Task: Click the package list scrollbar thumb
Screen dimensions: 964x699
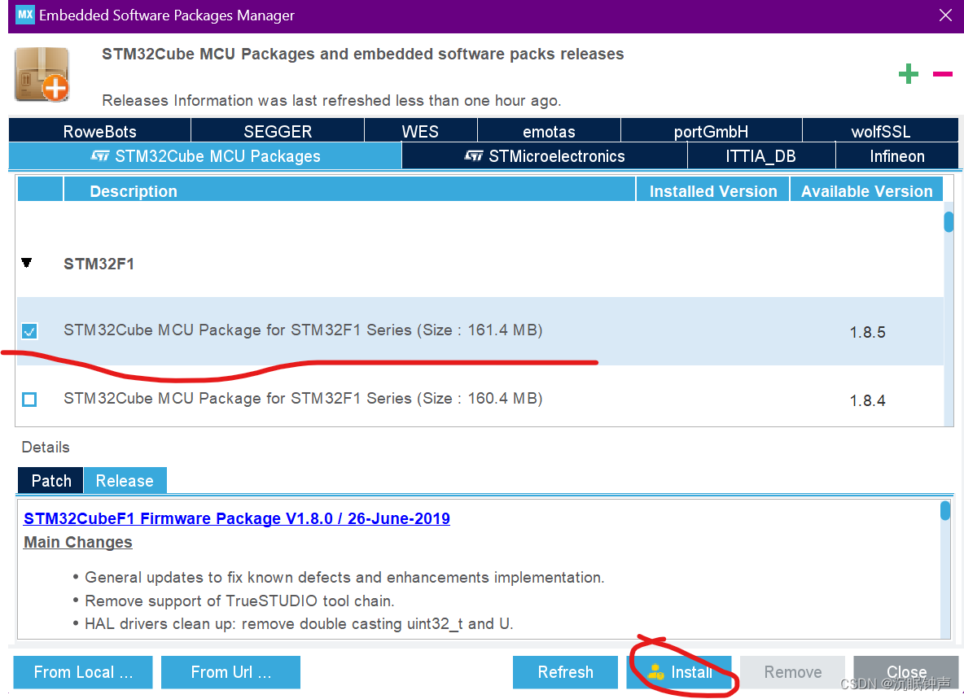Action: pyautogui.click(x=949, y=221)
